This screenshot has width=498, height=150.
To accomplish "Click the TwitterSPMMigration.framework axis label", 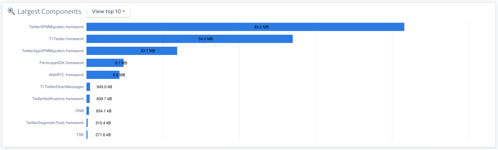I will 56,27.
